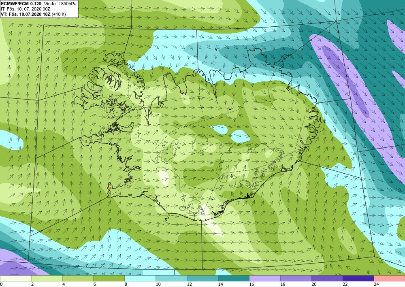Click the legend scale label '12'
Viewport: 405px width, 287px height.
[x=189, y=284]
